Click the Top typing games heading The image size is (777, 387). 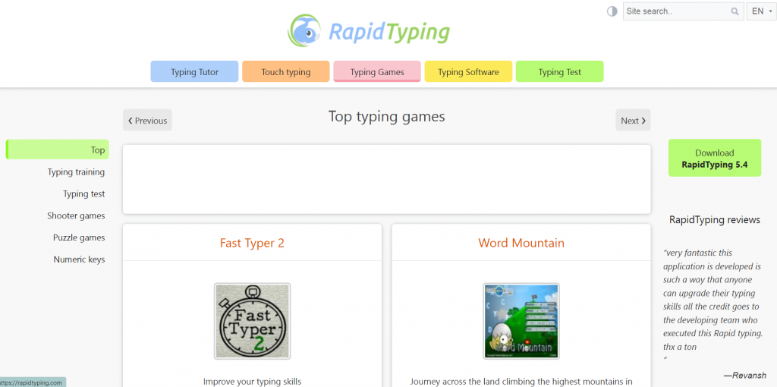pos(386,117)
